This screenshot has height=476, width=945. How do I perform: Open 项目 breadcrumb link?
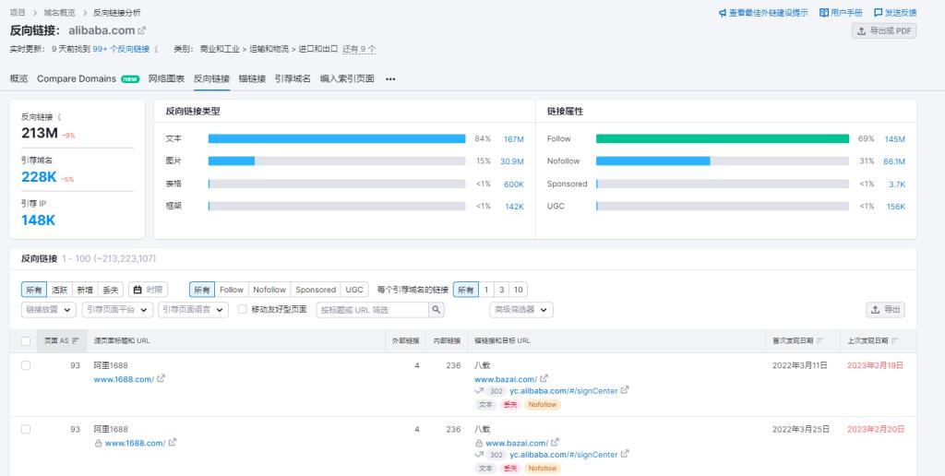(x=18, y=13)
